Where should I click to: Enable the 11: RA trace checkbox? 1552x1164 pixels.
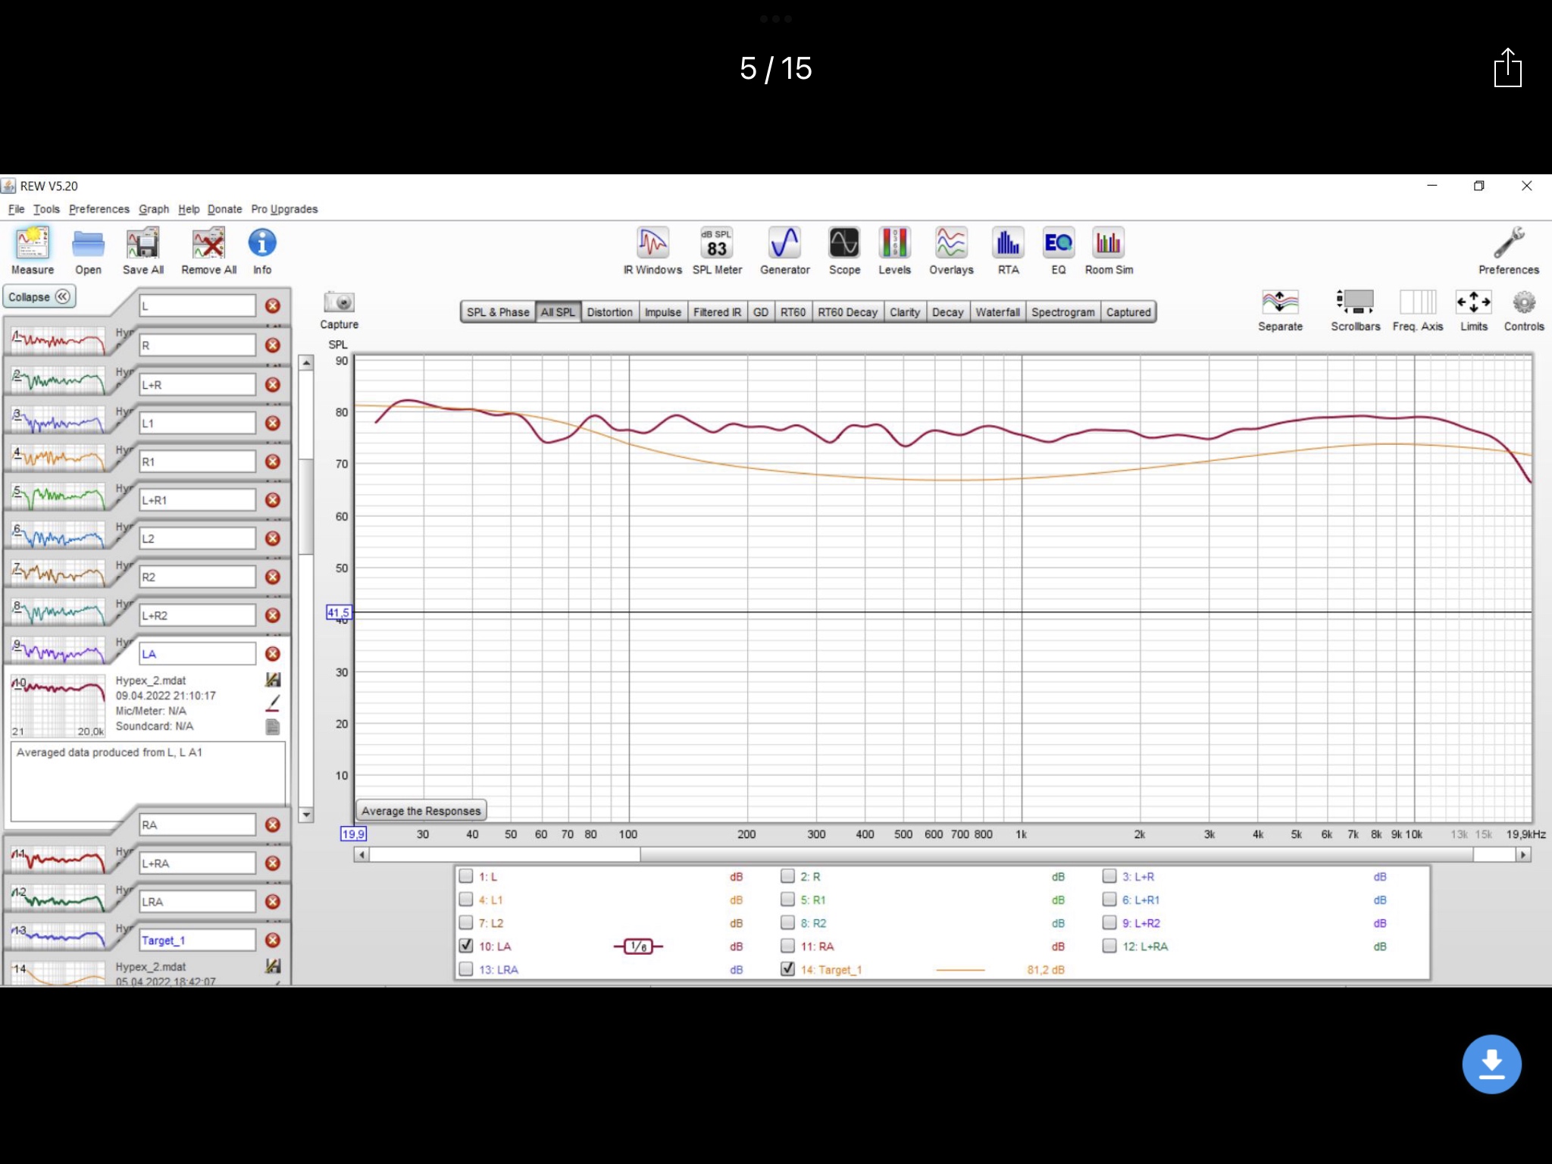pyautogui.click(x=788, y=946)
